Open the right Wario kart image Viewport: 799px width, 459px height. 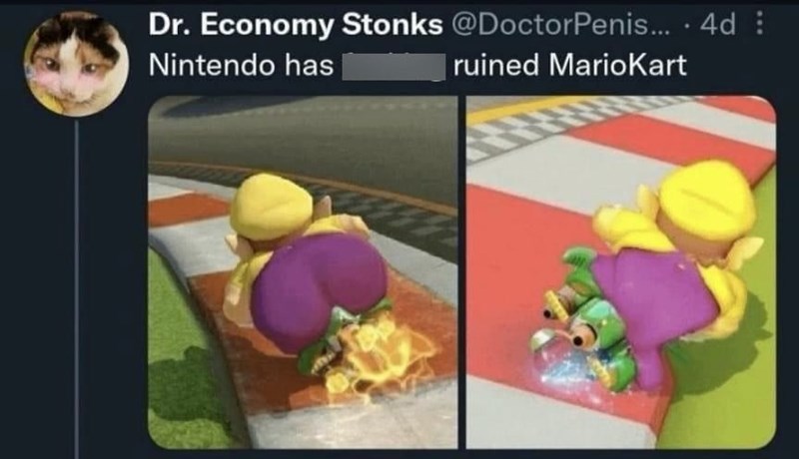[x=621, y=272]
